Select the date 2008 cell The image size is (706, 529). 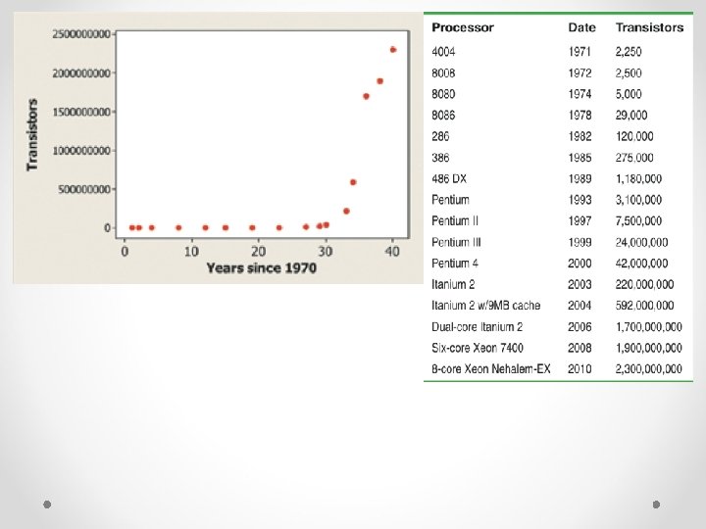click(x=580, y=348)
